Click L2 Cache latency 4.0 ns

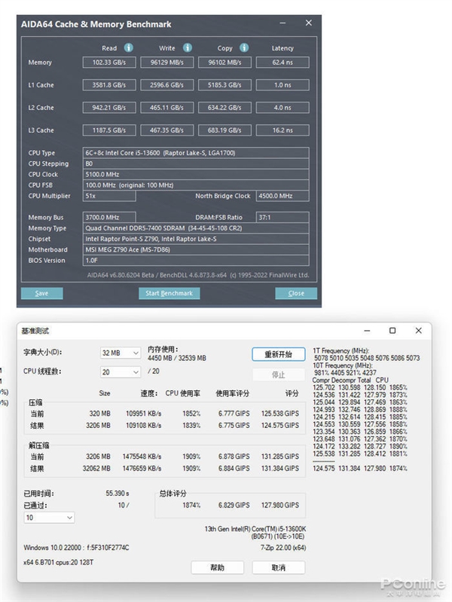pos(282,108)
